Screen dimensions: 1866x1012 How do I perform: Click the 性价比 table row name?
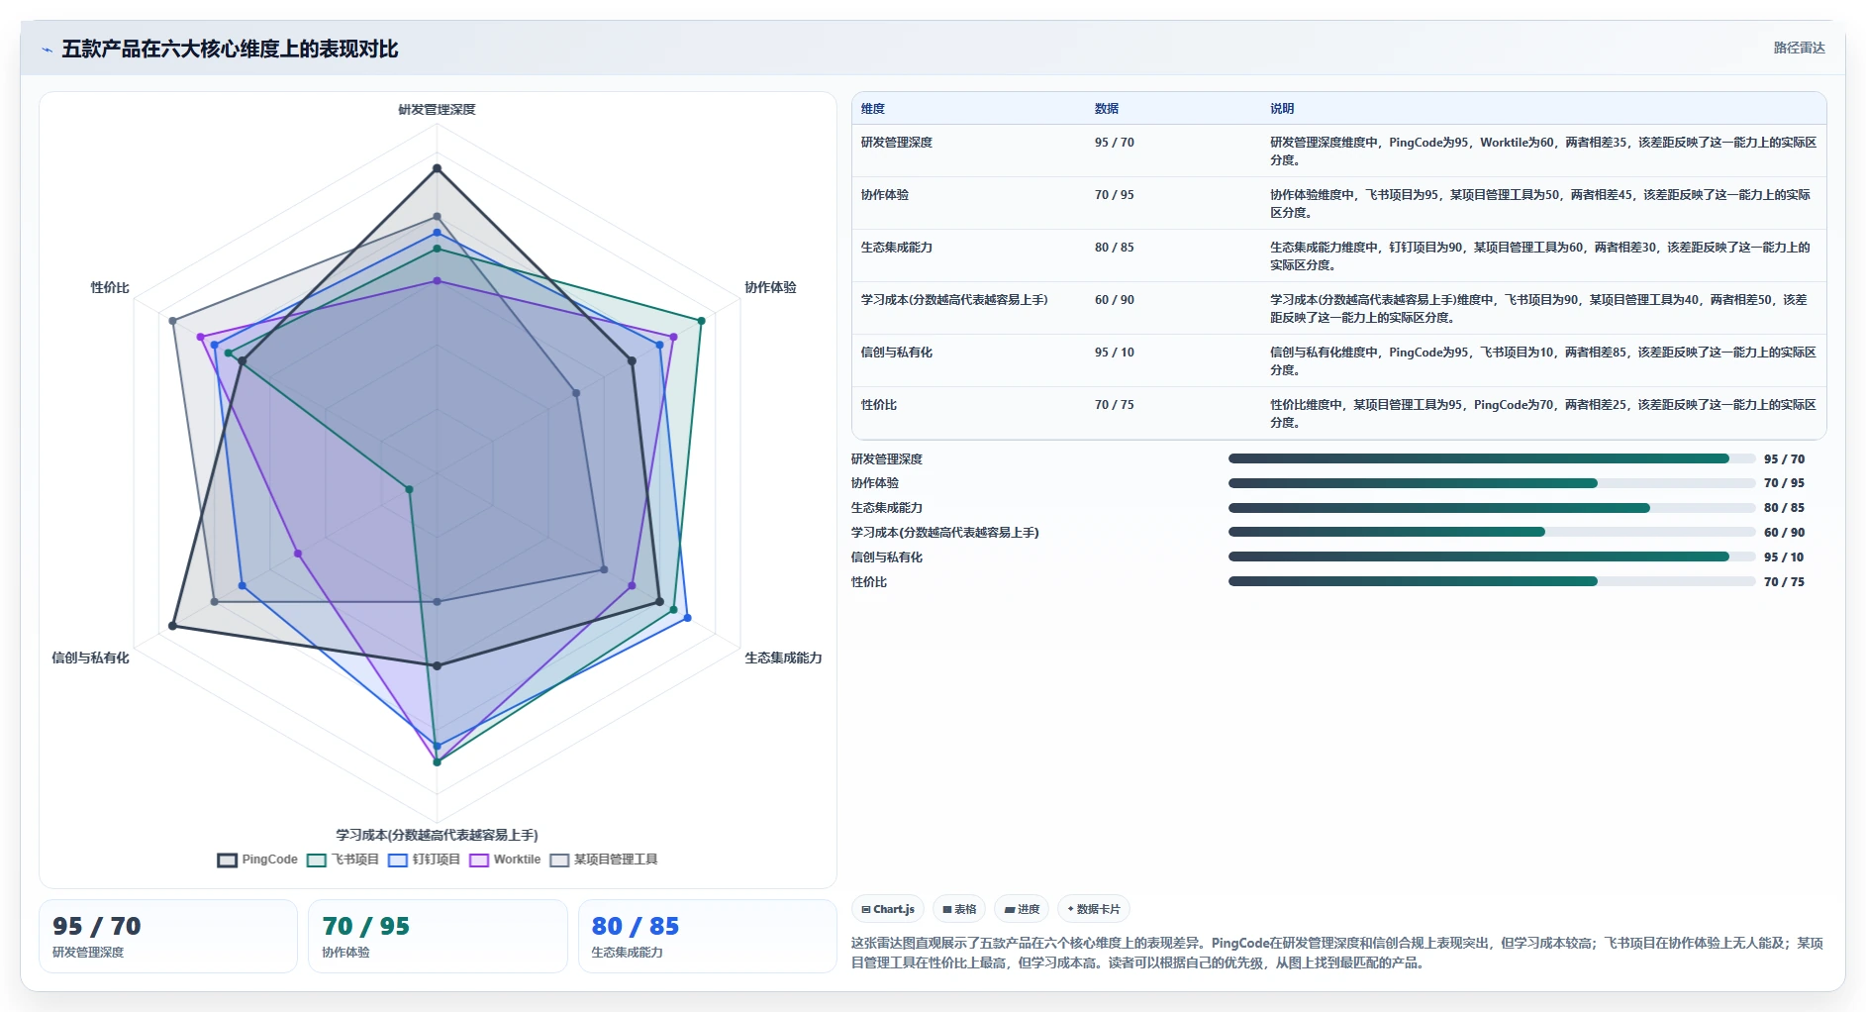[879, 405]
